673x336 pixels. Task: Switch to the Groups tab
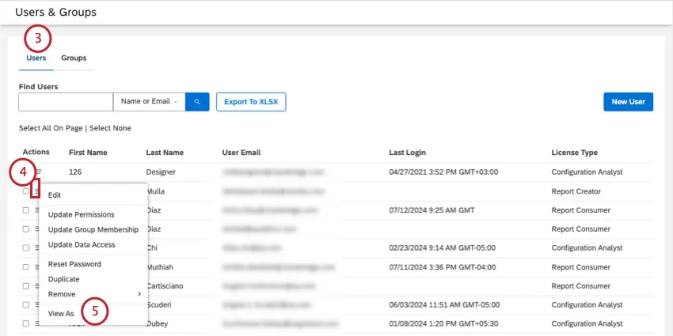click(x=74, y=58)
